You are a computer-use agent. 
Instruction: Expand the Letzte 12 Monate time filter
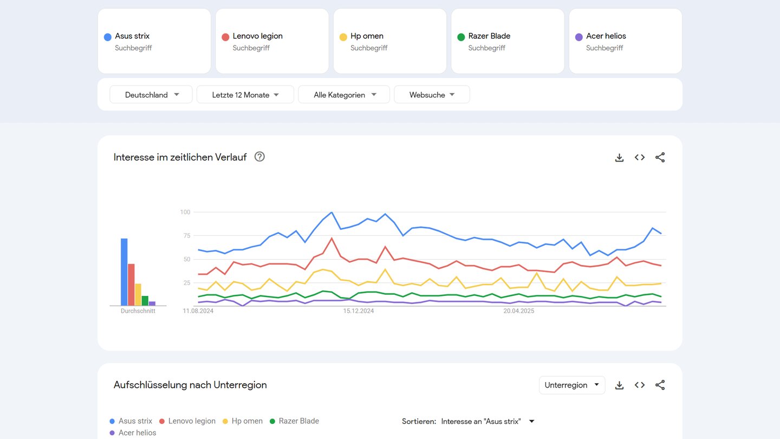click(x=245, y=95)
